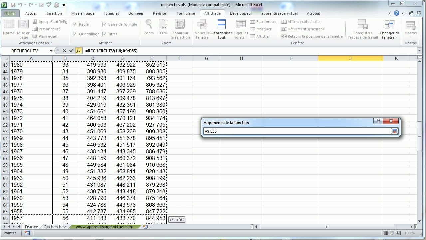Switch to the Insertion tab
Screen dimensions: 426x240
click(x=54, y=13)
